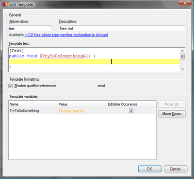194x179 pixels.
Task: Open the Choose macro link
Action: pos(71,111)
